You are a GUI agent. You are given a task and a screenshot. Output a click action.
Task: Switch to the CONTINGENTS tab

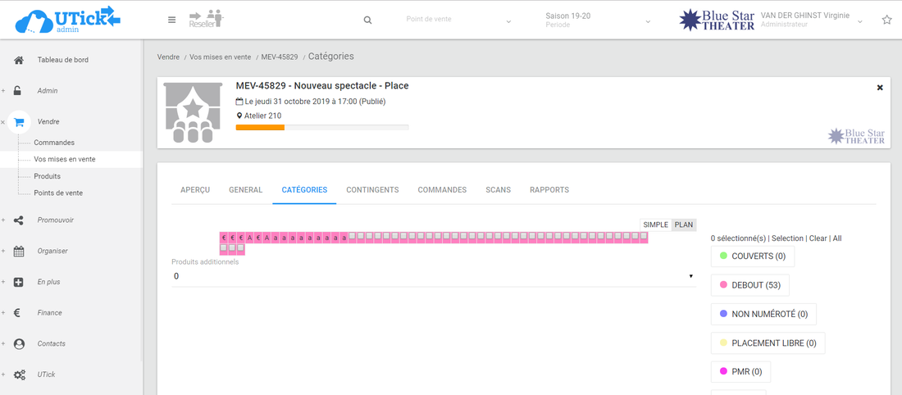(x=372, y=190)
